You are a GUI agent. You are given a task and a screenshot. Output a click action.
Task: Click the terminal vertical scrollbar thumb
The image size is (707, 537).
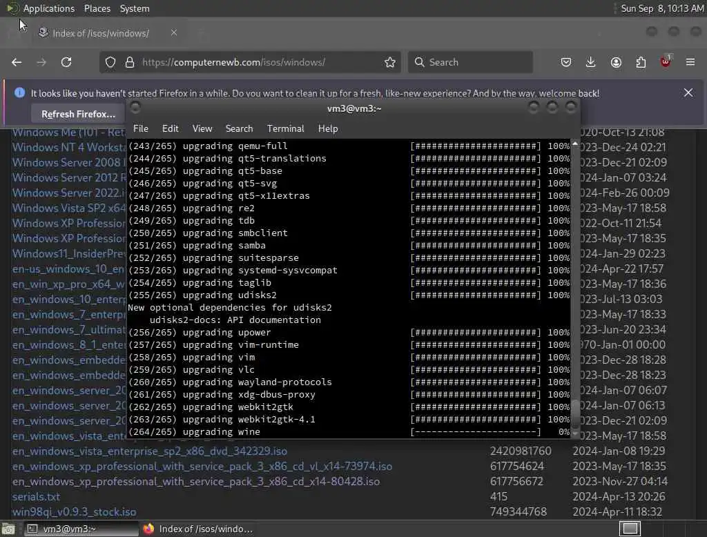[575, 413]
